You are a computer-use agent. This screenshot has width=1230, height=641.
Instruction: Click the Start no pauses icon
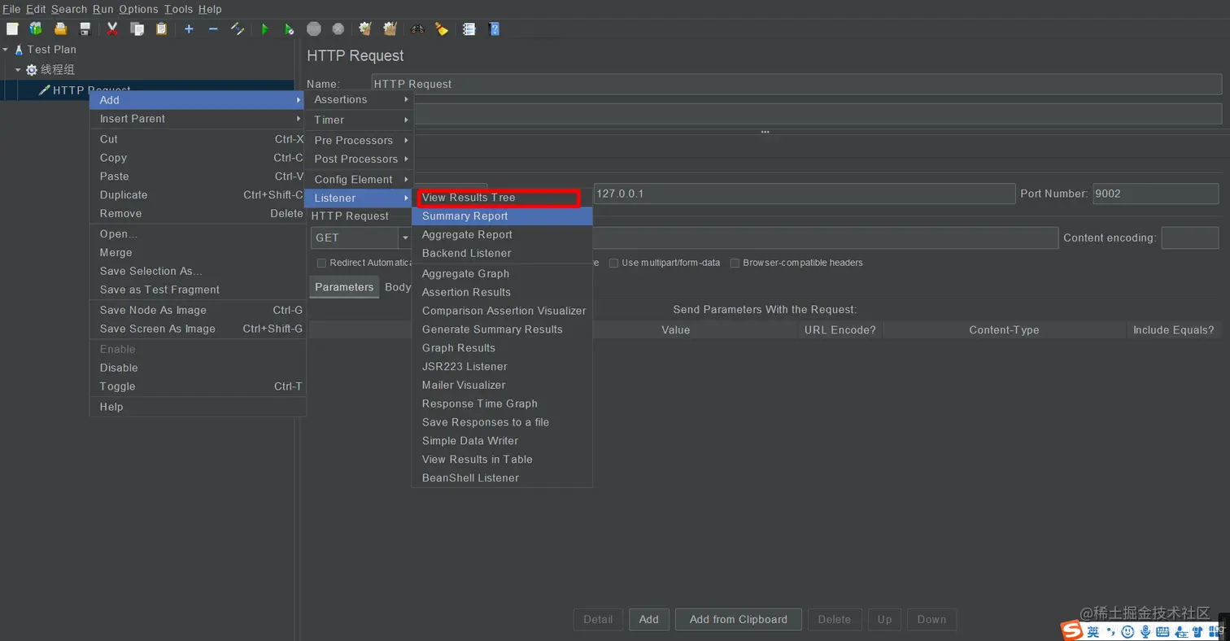click(289, 28)
